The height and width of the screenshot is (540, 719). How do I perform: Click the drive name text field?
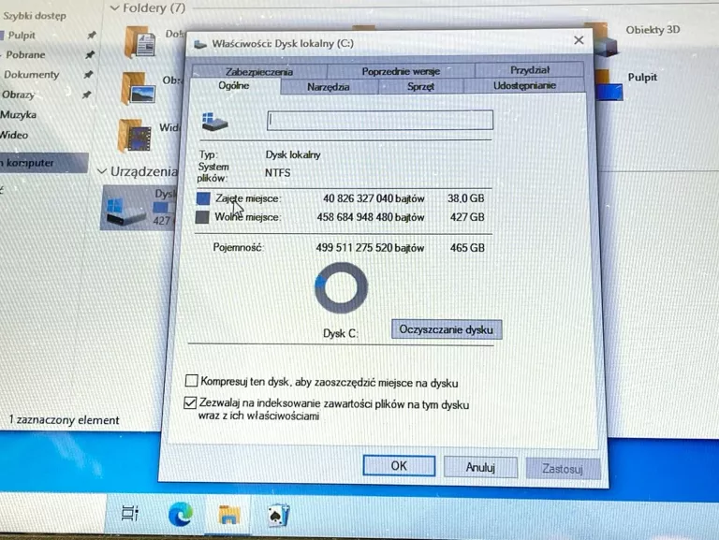pyautogui.click(x=380, y=120)
